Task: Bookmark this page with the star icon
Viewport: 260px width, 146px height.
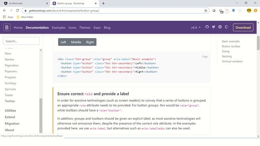Action: tap(206, 11)
